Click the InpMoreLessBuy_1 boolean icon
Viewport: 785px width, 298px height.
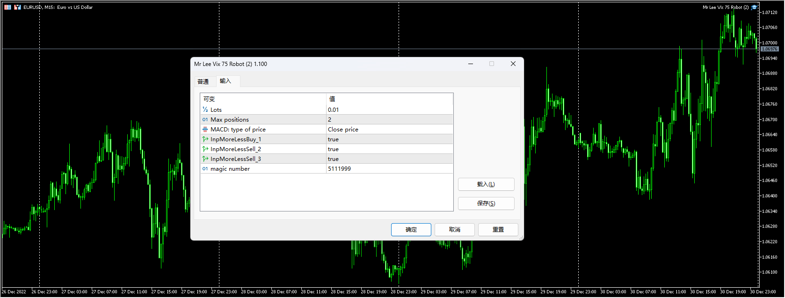pyautogui.click(x=205, y=139)
